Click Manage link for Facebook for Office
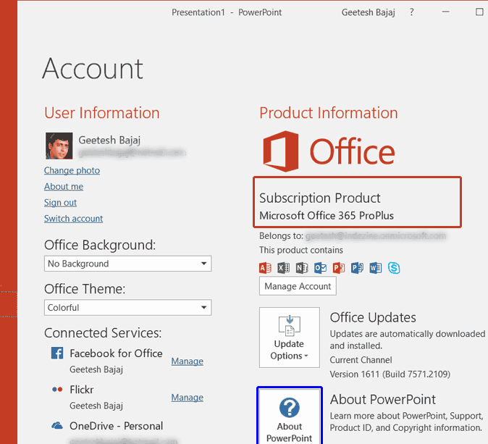This screenshot has width=488, height=444. (x=188, y=361)
